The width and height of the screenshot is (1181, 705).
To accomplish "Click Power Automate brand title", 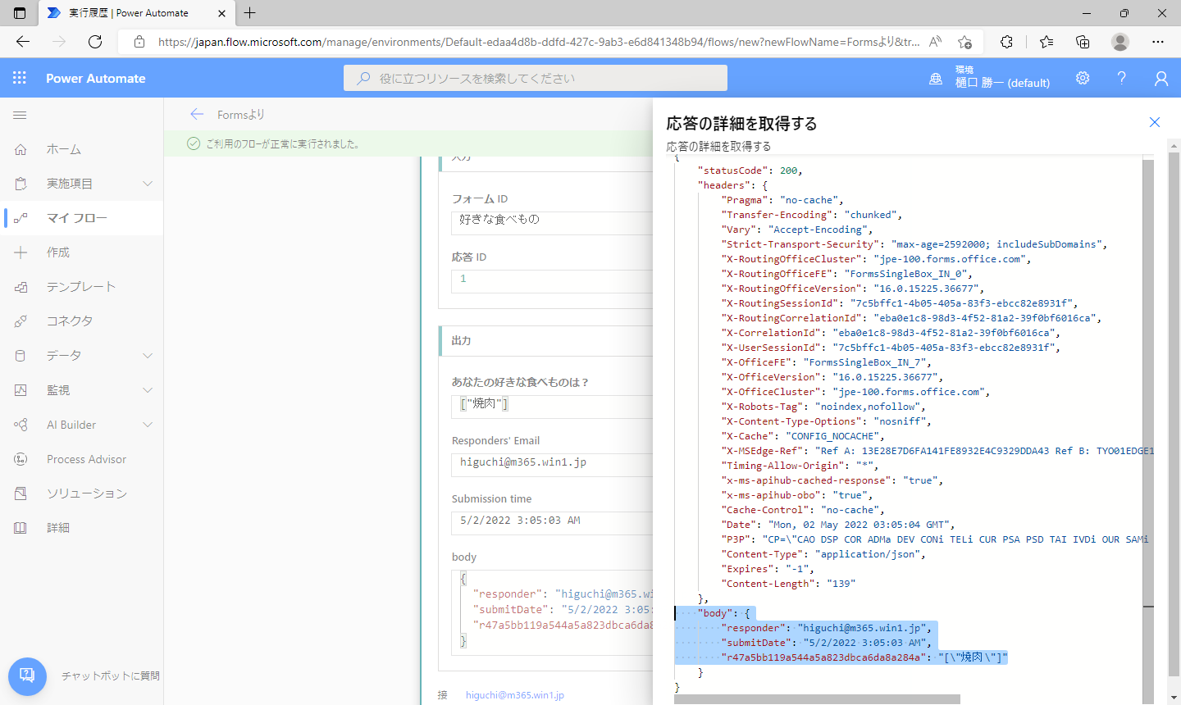I will click(x=95, y=78).
